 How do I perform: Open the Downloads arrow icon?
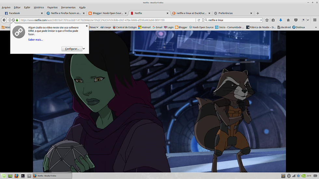pyautogui.click(x=281, y=20)
